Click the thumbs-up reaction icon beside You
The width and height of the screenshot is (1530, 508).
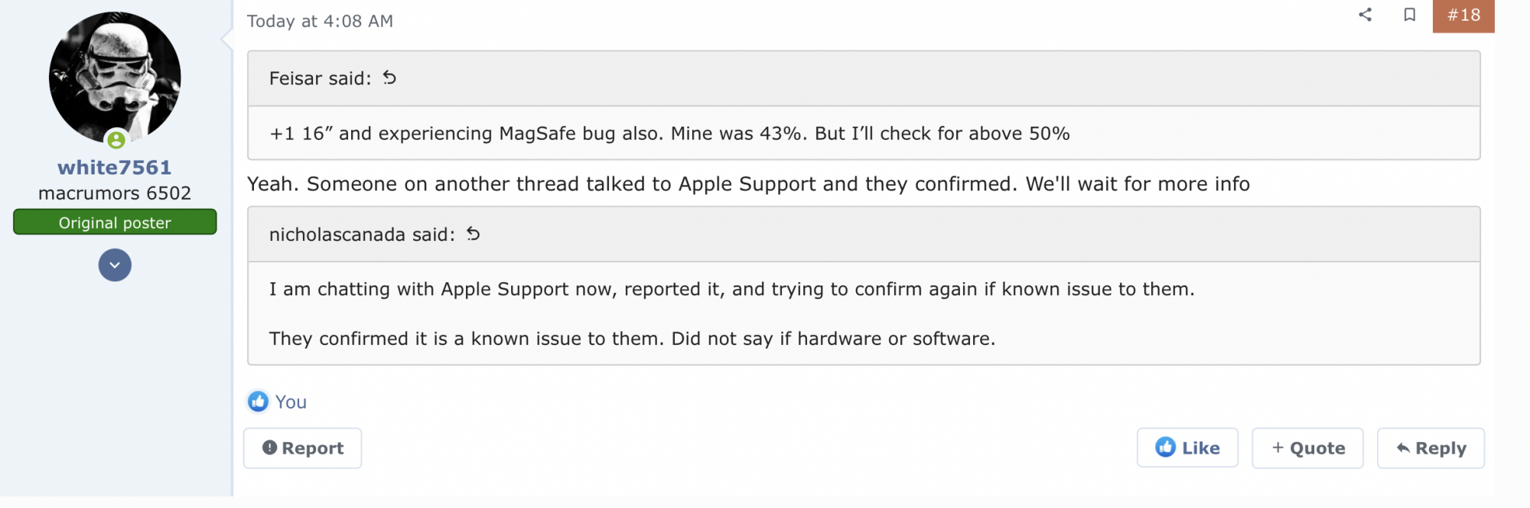point(259,402)
